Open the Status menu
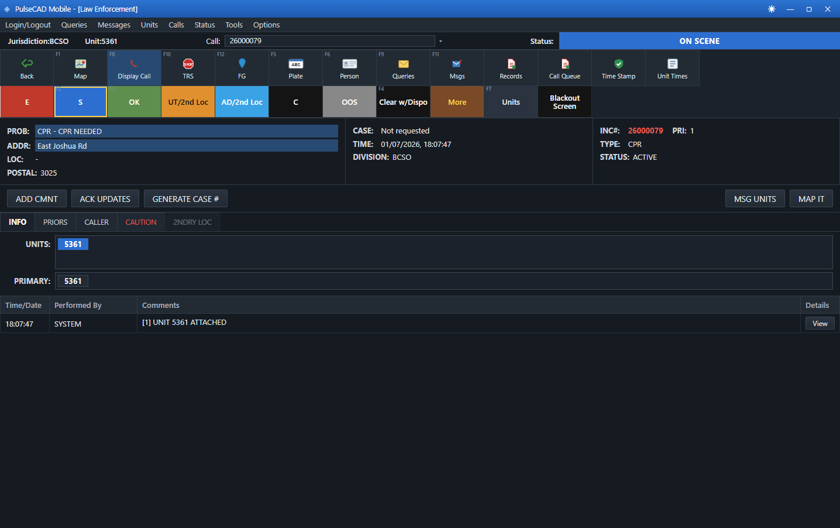 (x=205, y=25)
